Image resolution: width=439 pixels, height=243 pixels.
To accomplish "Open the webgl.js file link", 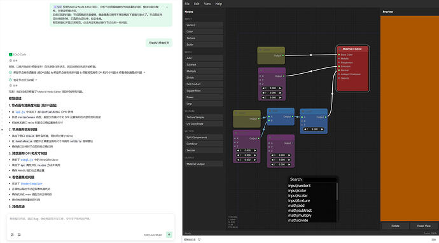I will click(27, 160).
